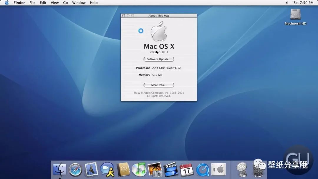Open the Window menu
The width and height of the screenshot is (318, 179).
point(79,3)
